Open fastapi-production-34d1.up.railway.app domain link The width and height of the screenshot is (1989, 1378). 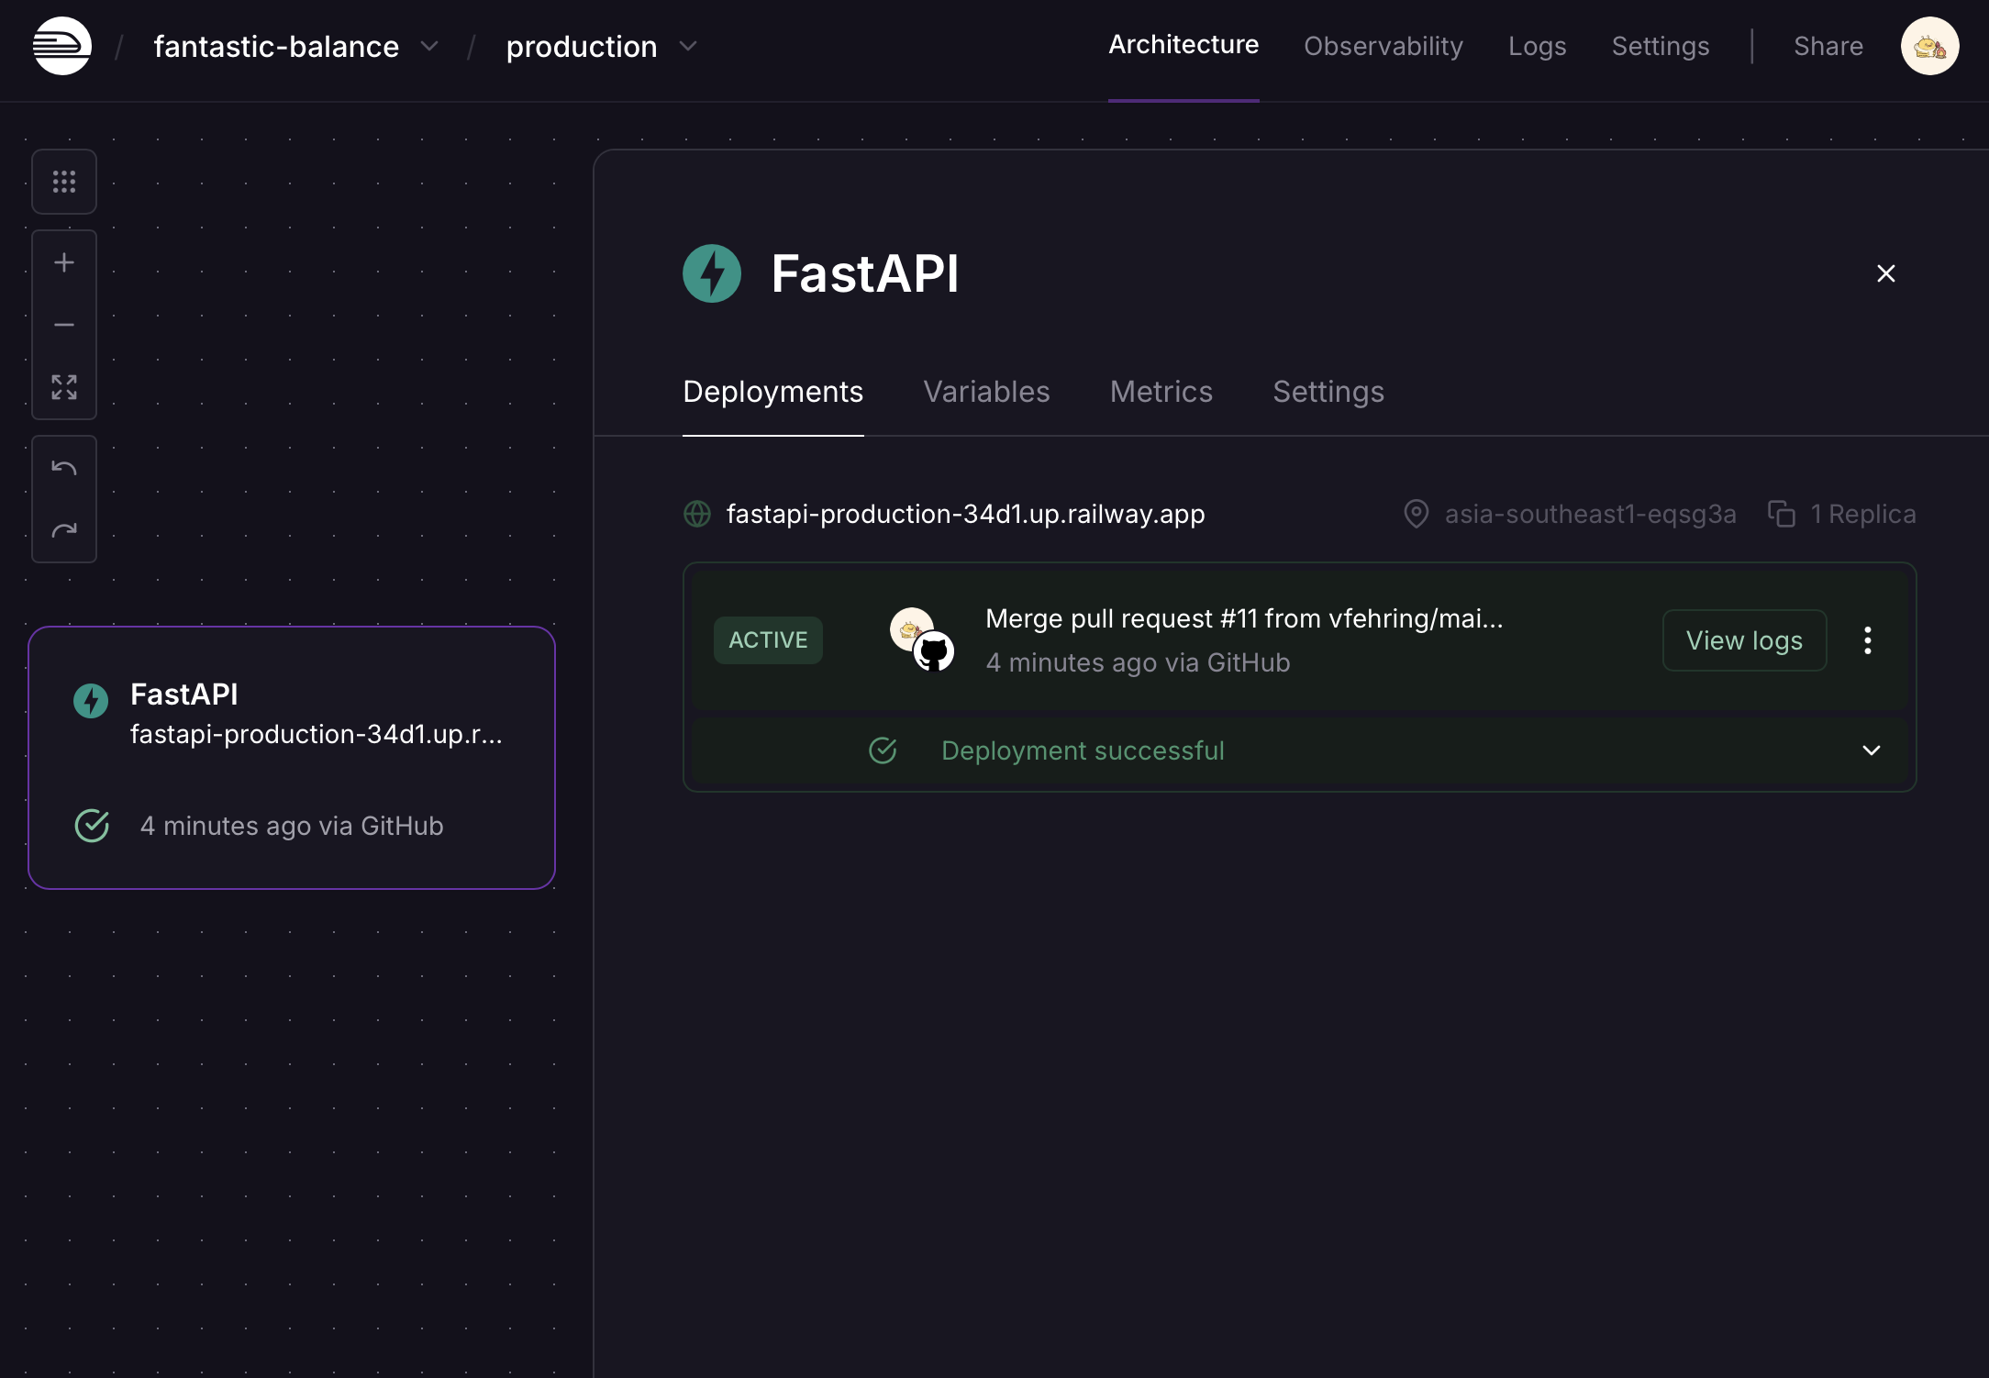[x=965, y=514]
